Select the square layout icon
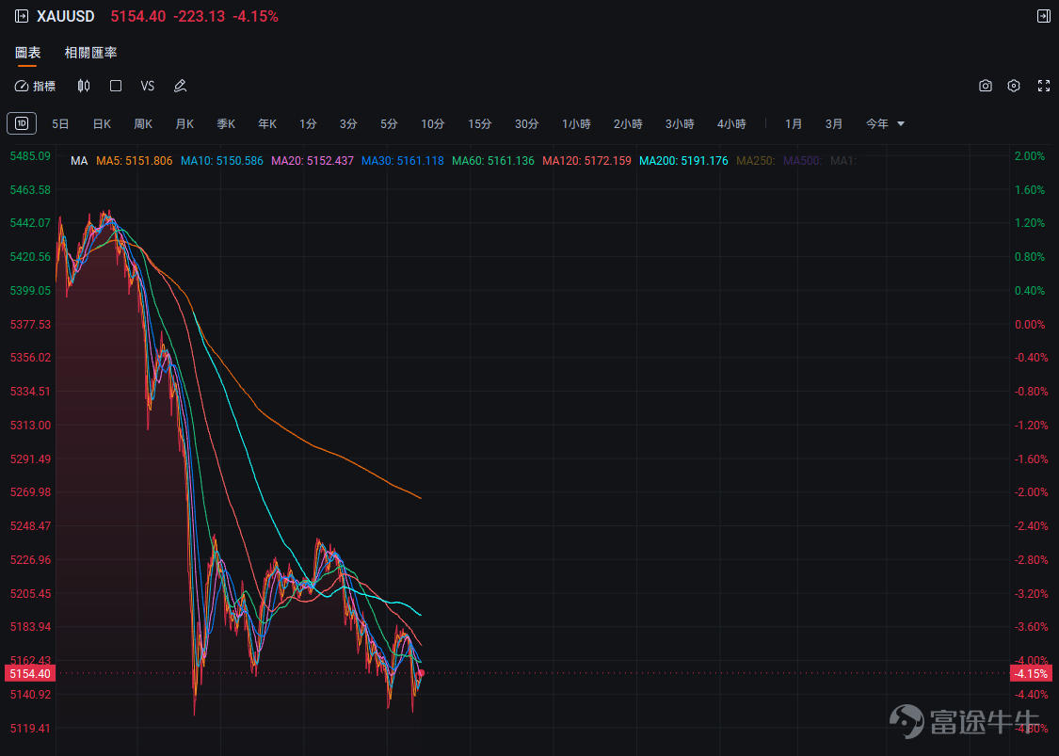 (116, 86)
